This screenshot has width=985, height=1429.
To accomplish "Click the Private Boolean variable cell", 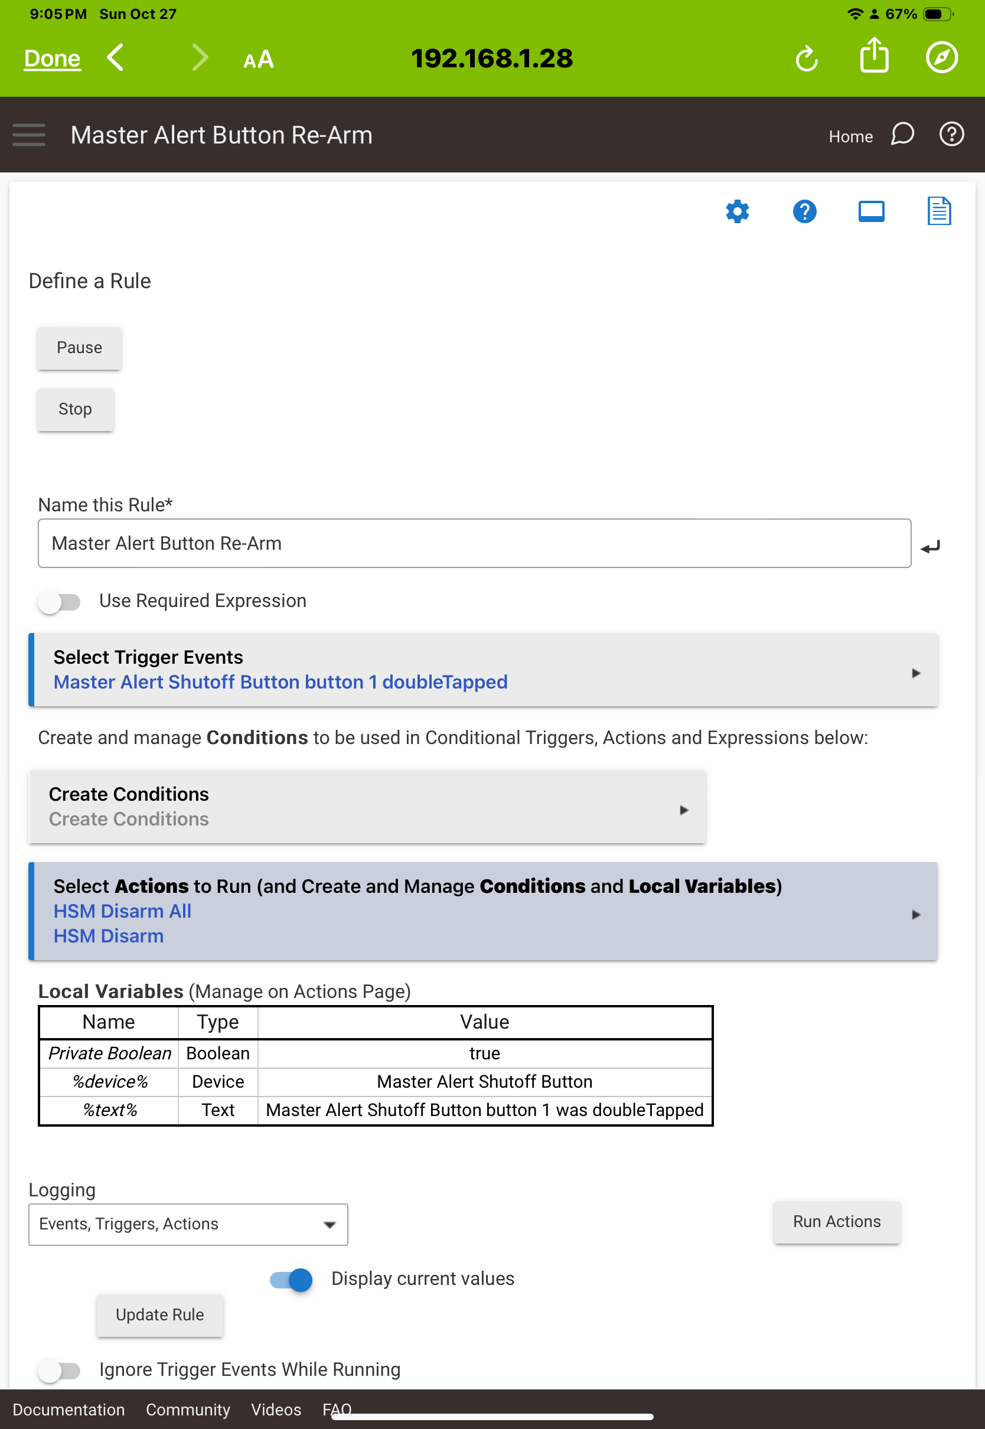I will click(109, 1053).
